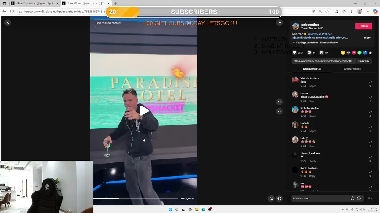Show hidden system tray icons chevron
Viewport: 380px width, 213px height.
(x=343, y=209)
